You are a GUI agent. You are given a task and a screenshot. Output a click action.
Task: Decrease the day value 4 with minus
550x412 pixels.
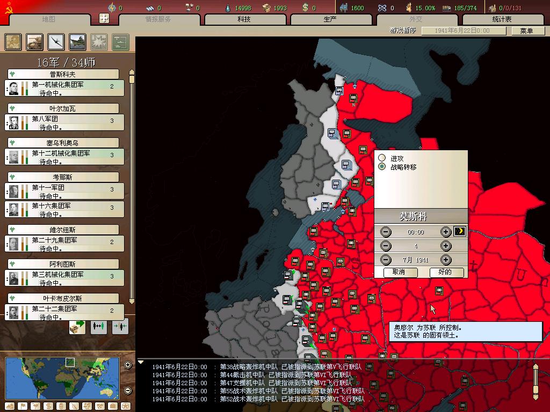[x=386, y=246]
